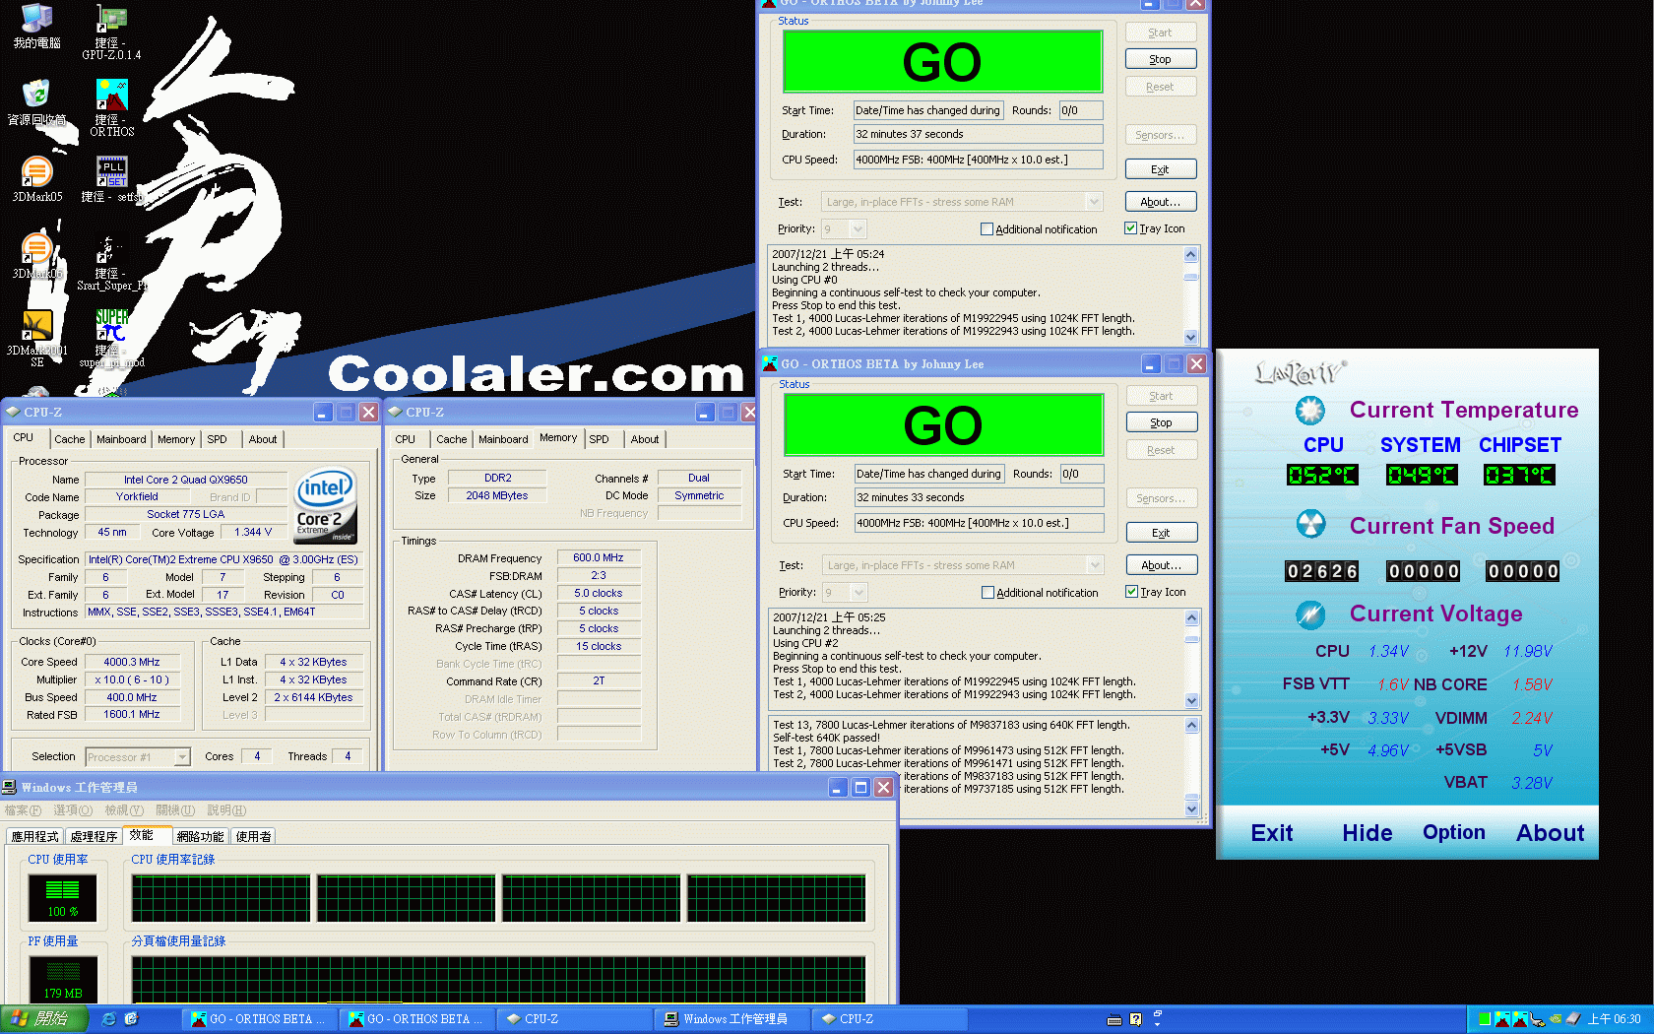This screenshot has height=1034, width=1654.
Task: Click the fan speed icon in the Lanparty monitor
Action: click(1309, 524)
